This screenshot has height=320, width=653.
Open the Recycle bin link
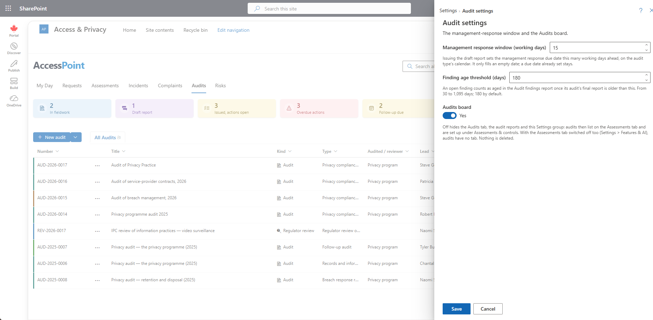pyautogui.click(x=195, y=30)
